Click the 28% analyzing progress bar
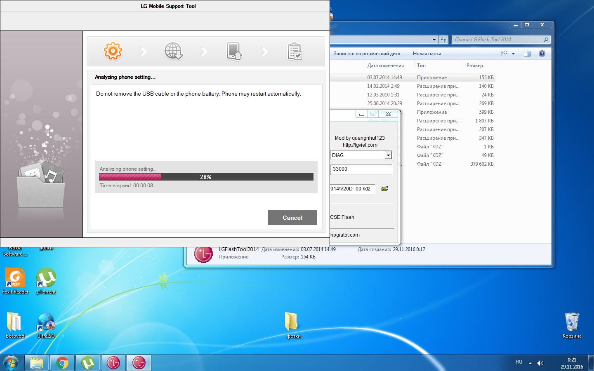 tap(206, 177)
